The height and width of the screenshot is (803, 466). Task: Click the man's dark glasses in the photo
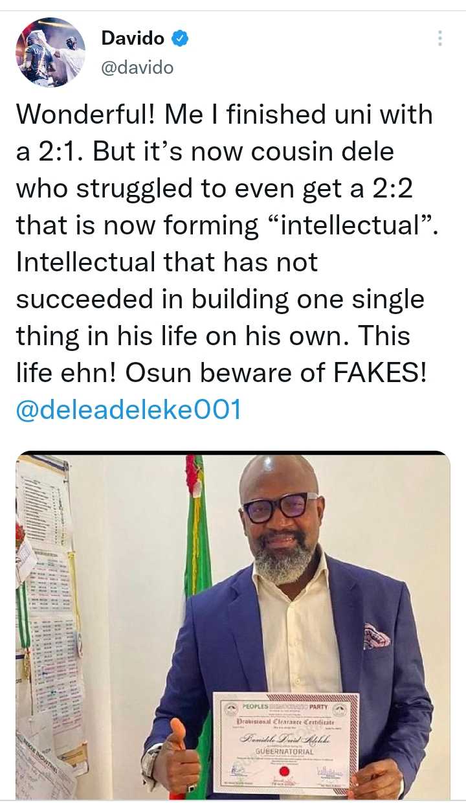point(280,506)
